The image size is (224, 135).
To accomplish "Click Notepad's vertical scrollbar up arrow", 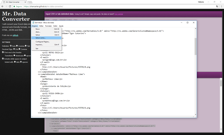I will (x=196, y=29).
